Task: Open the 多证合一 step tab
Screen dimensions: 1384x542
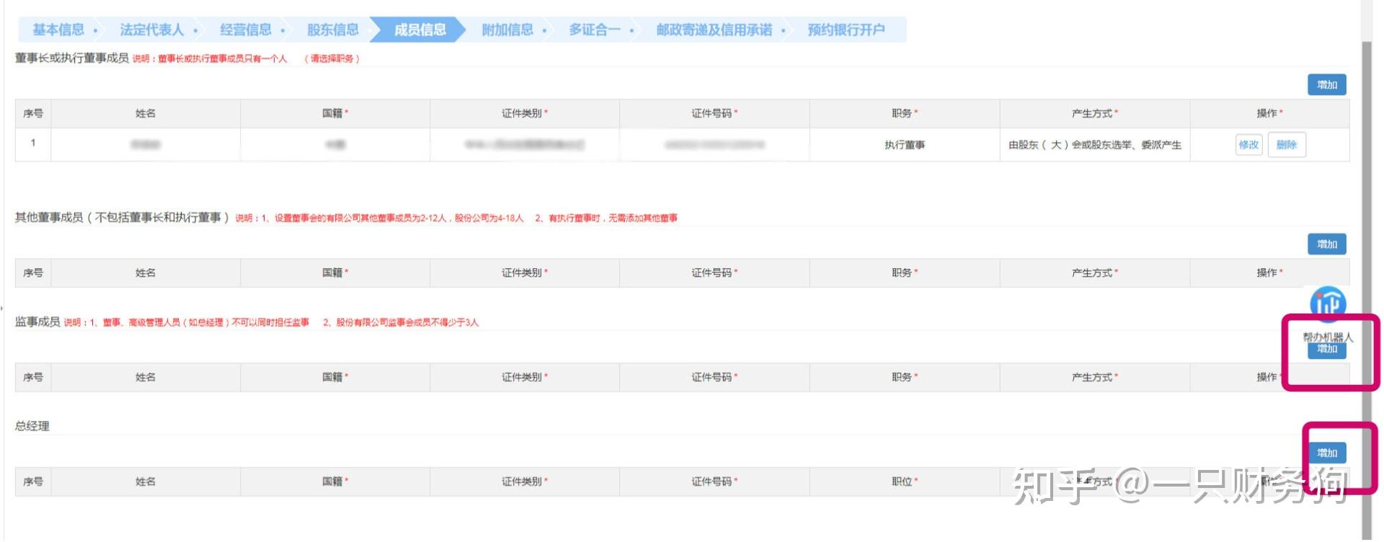Action: pyautogui.click(x=595, y=30)
